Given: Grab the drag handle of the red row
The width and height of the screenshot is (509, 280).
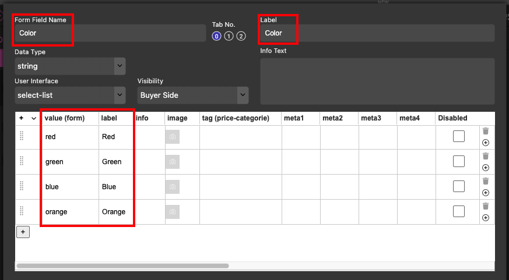Looking at the screenshot, I should click(x=22, y=136).
